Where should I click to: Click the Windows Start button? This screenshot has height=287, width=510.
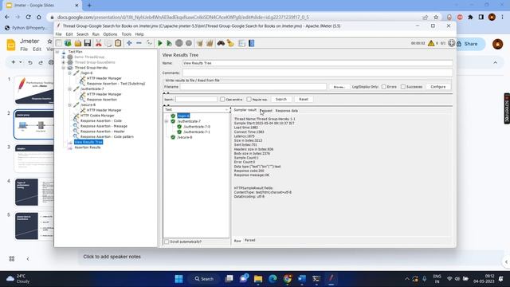pos(178,279)
